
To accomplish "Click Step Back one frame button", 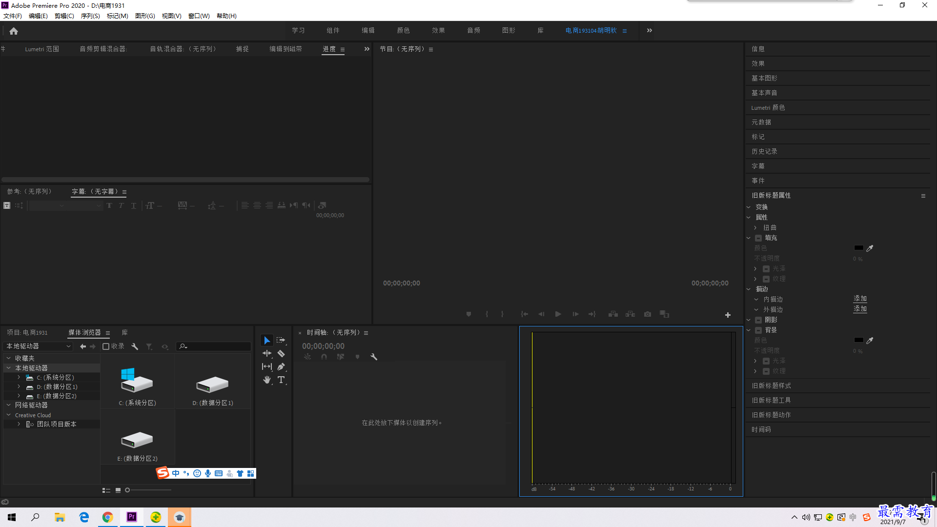I will pos(541,314).
